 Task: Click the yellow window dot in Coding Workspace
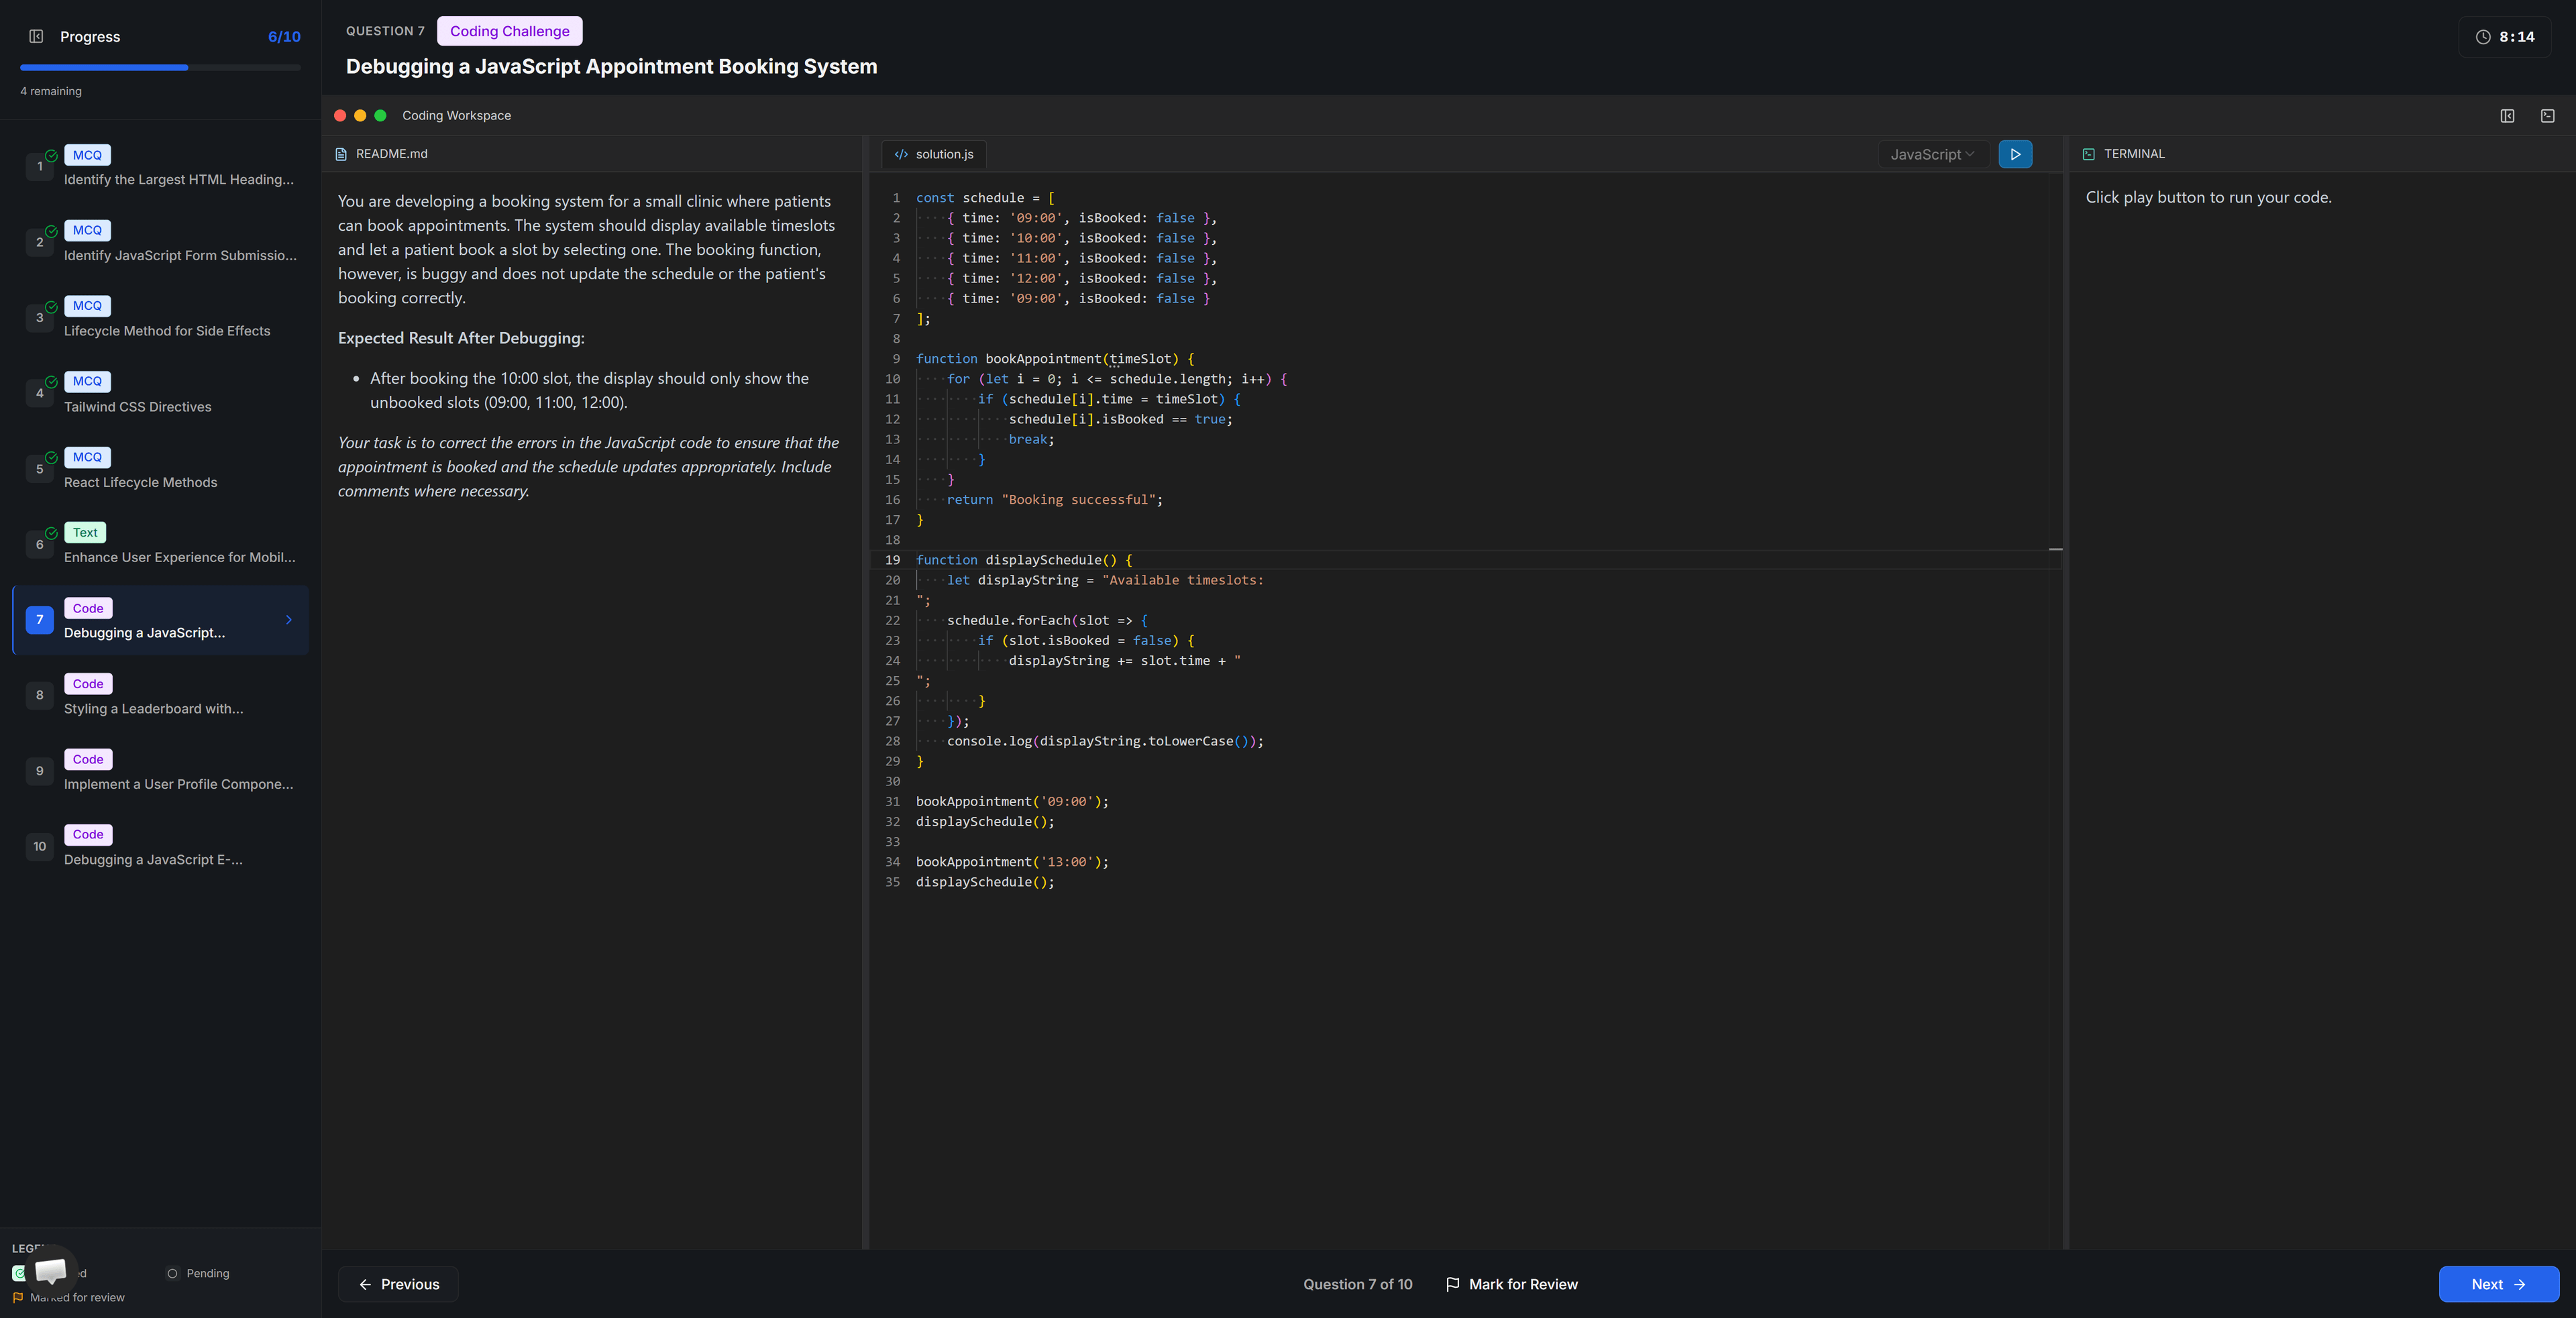coord(360,116)
